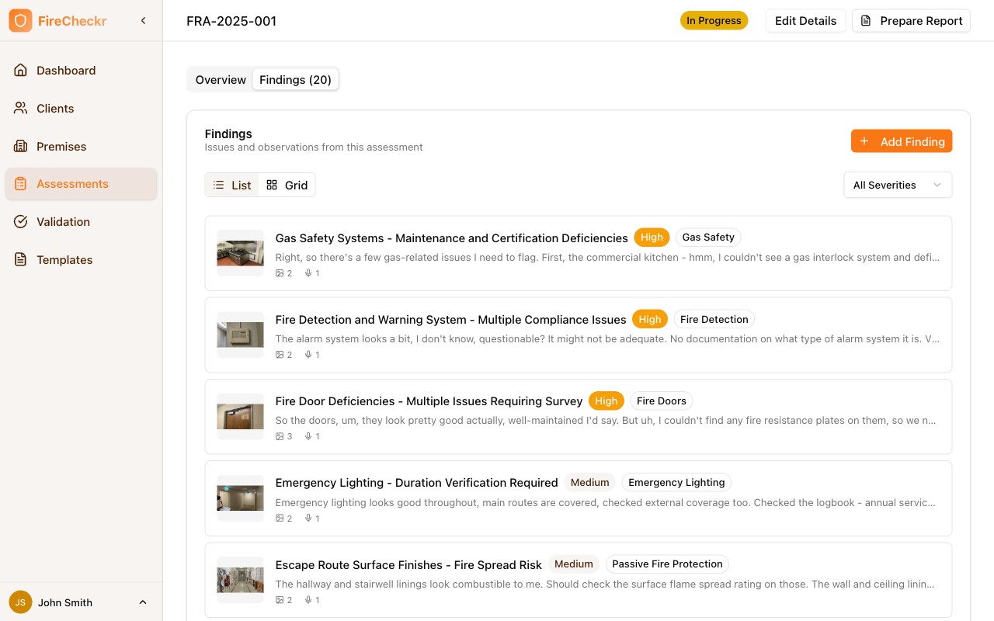Open the Escape Route finding thumbnail
This screenshot has height=621, width=994.
tap(240, 580)
